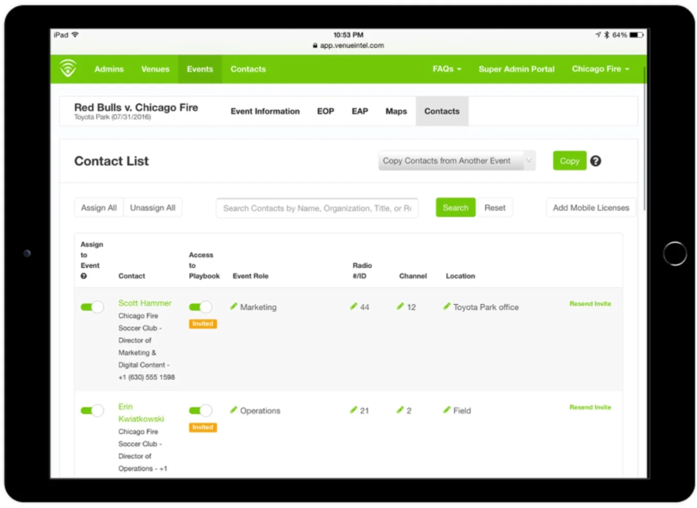Click the green Search button

(x=456, y=207)
